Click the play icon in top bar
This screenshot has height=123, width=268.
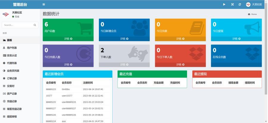coord(224,4)
